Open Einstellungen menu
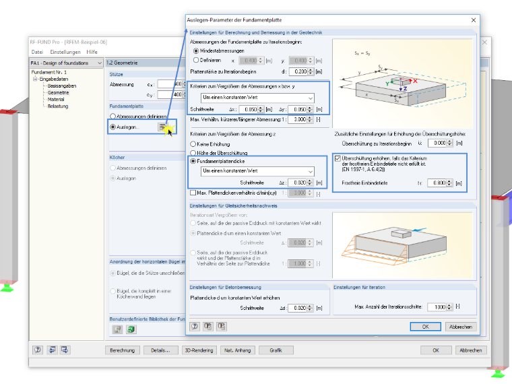 pyautogui.click(x=65, y=52)
